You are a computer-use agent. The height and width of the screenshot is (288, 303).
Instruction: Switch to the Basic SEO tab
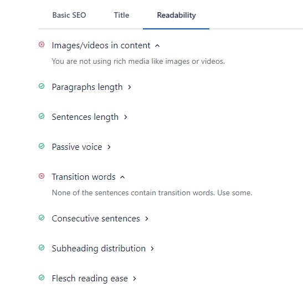pos(69,15)
